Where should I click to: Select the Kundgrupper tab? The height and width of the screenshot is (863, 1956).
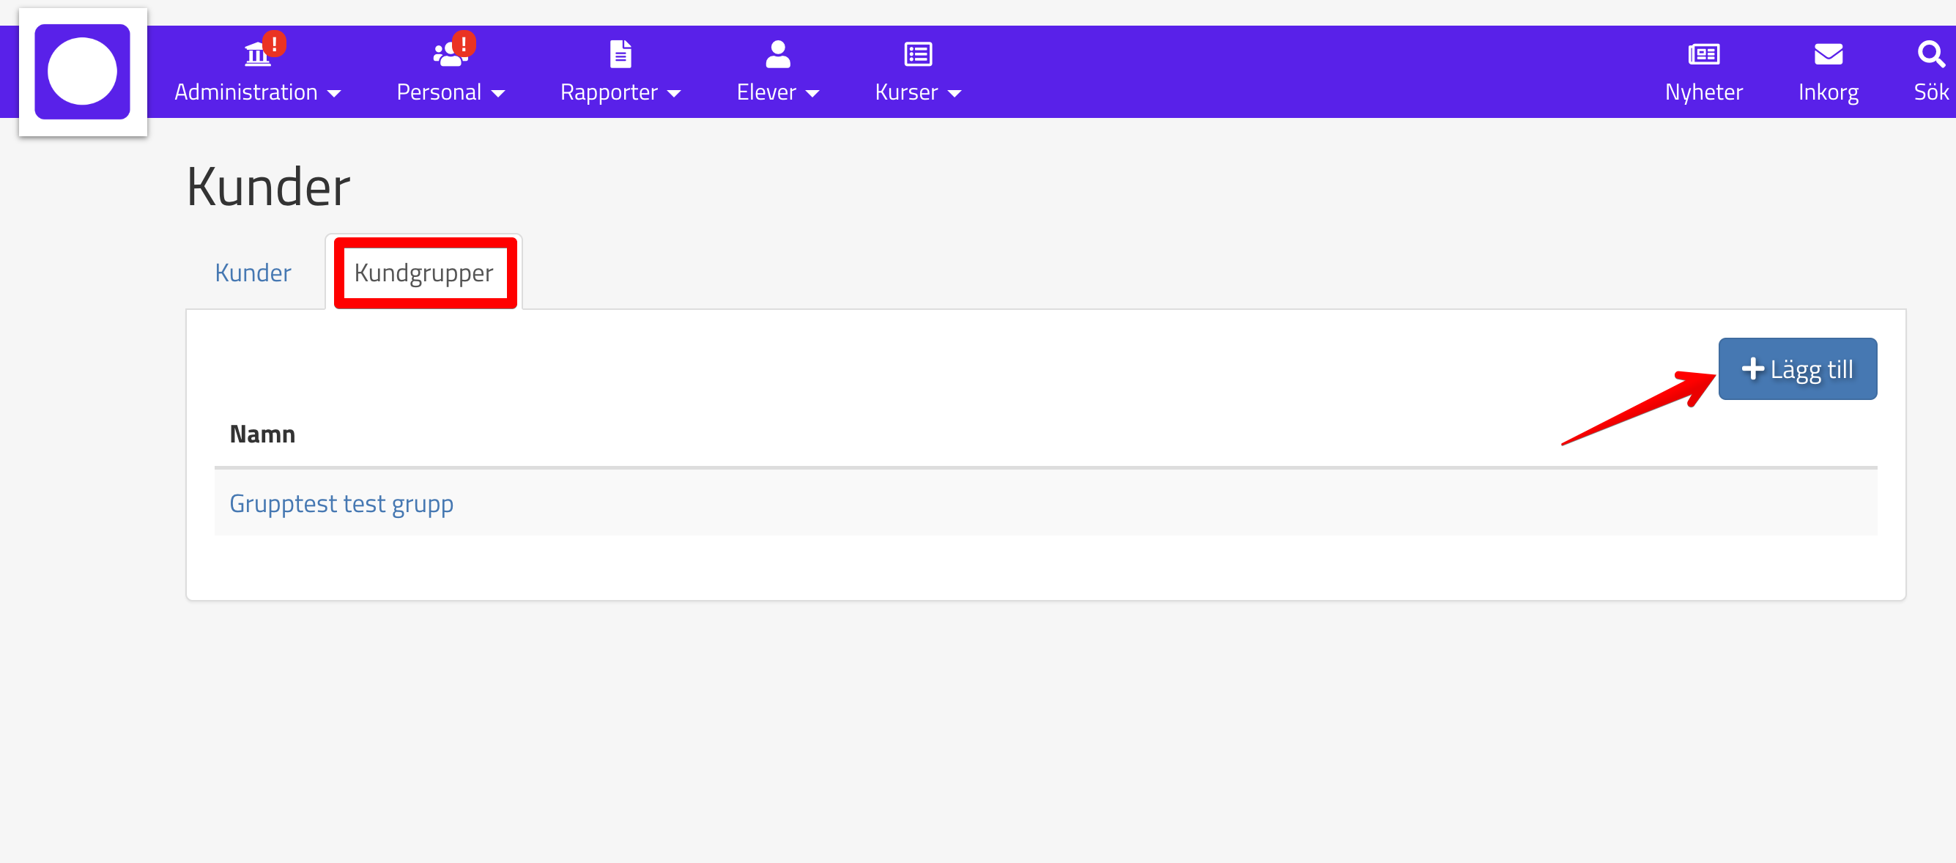(423, 273)
